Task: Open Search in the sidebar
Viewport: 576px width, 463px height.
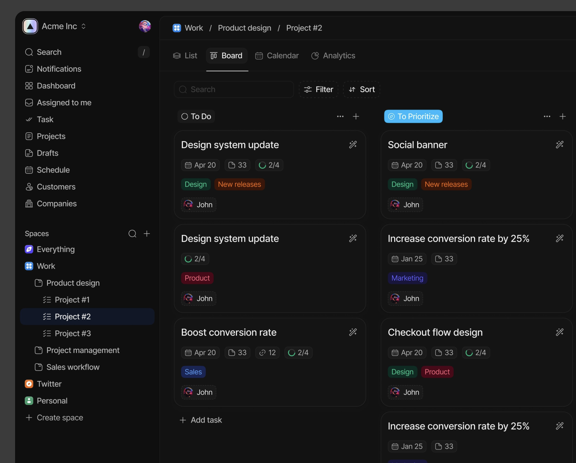Action: 87,52
